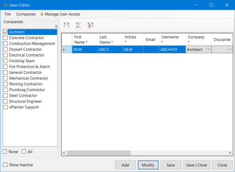235x172 pixels.
Task: Enable the Drywall Contractor checkbox
Action: [6, 49]
